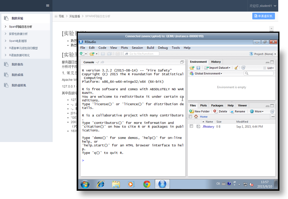Open the Session menu
288x199 pixels.
[137, 48]
